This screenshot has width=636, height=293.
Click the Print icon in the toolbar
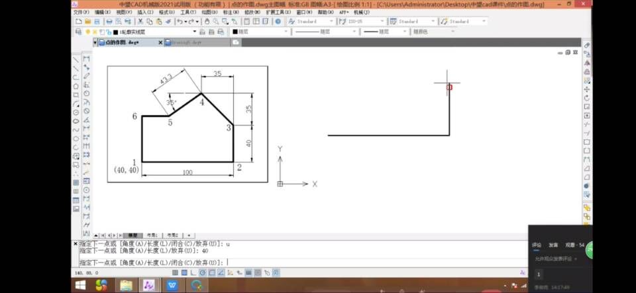point(109,21)
